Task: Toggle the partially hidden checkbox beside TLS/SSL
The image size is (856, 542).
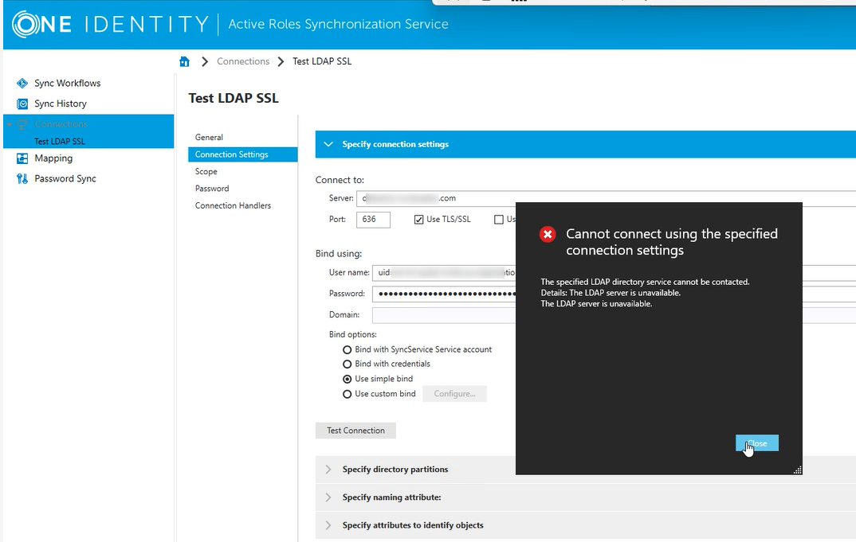Action: [x=498, y=220]
